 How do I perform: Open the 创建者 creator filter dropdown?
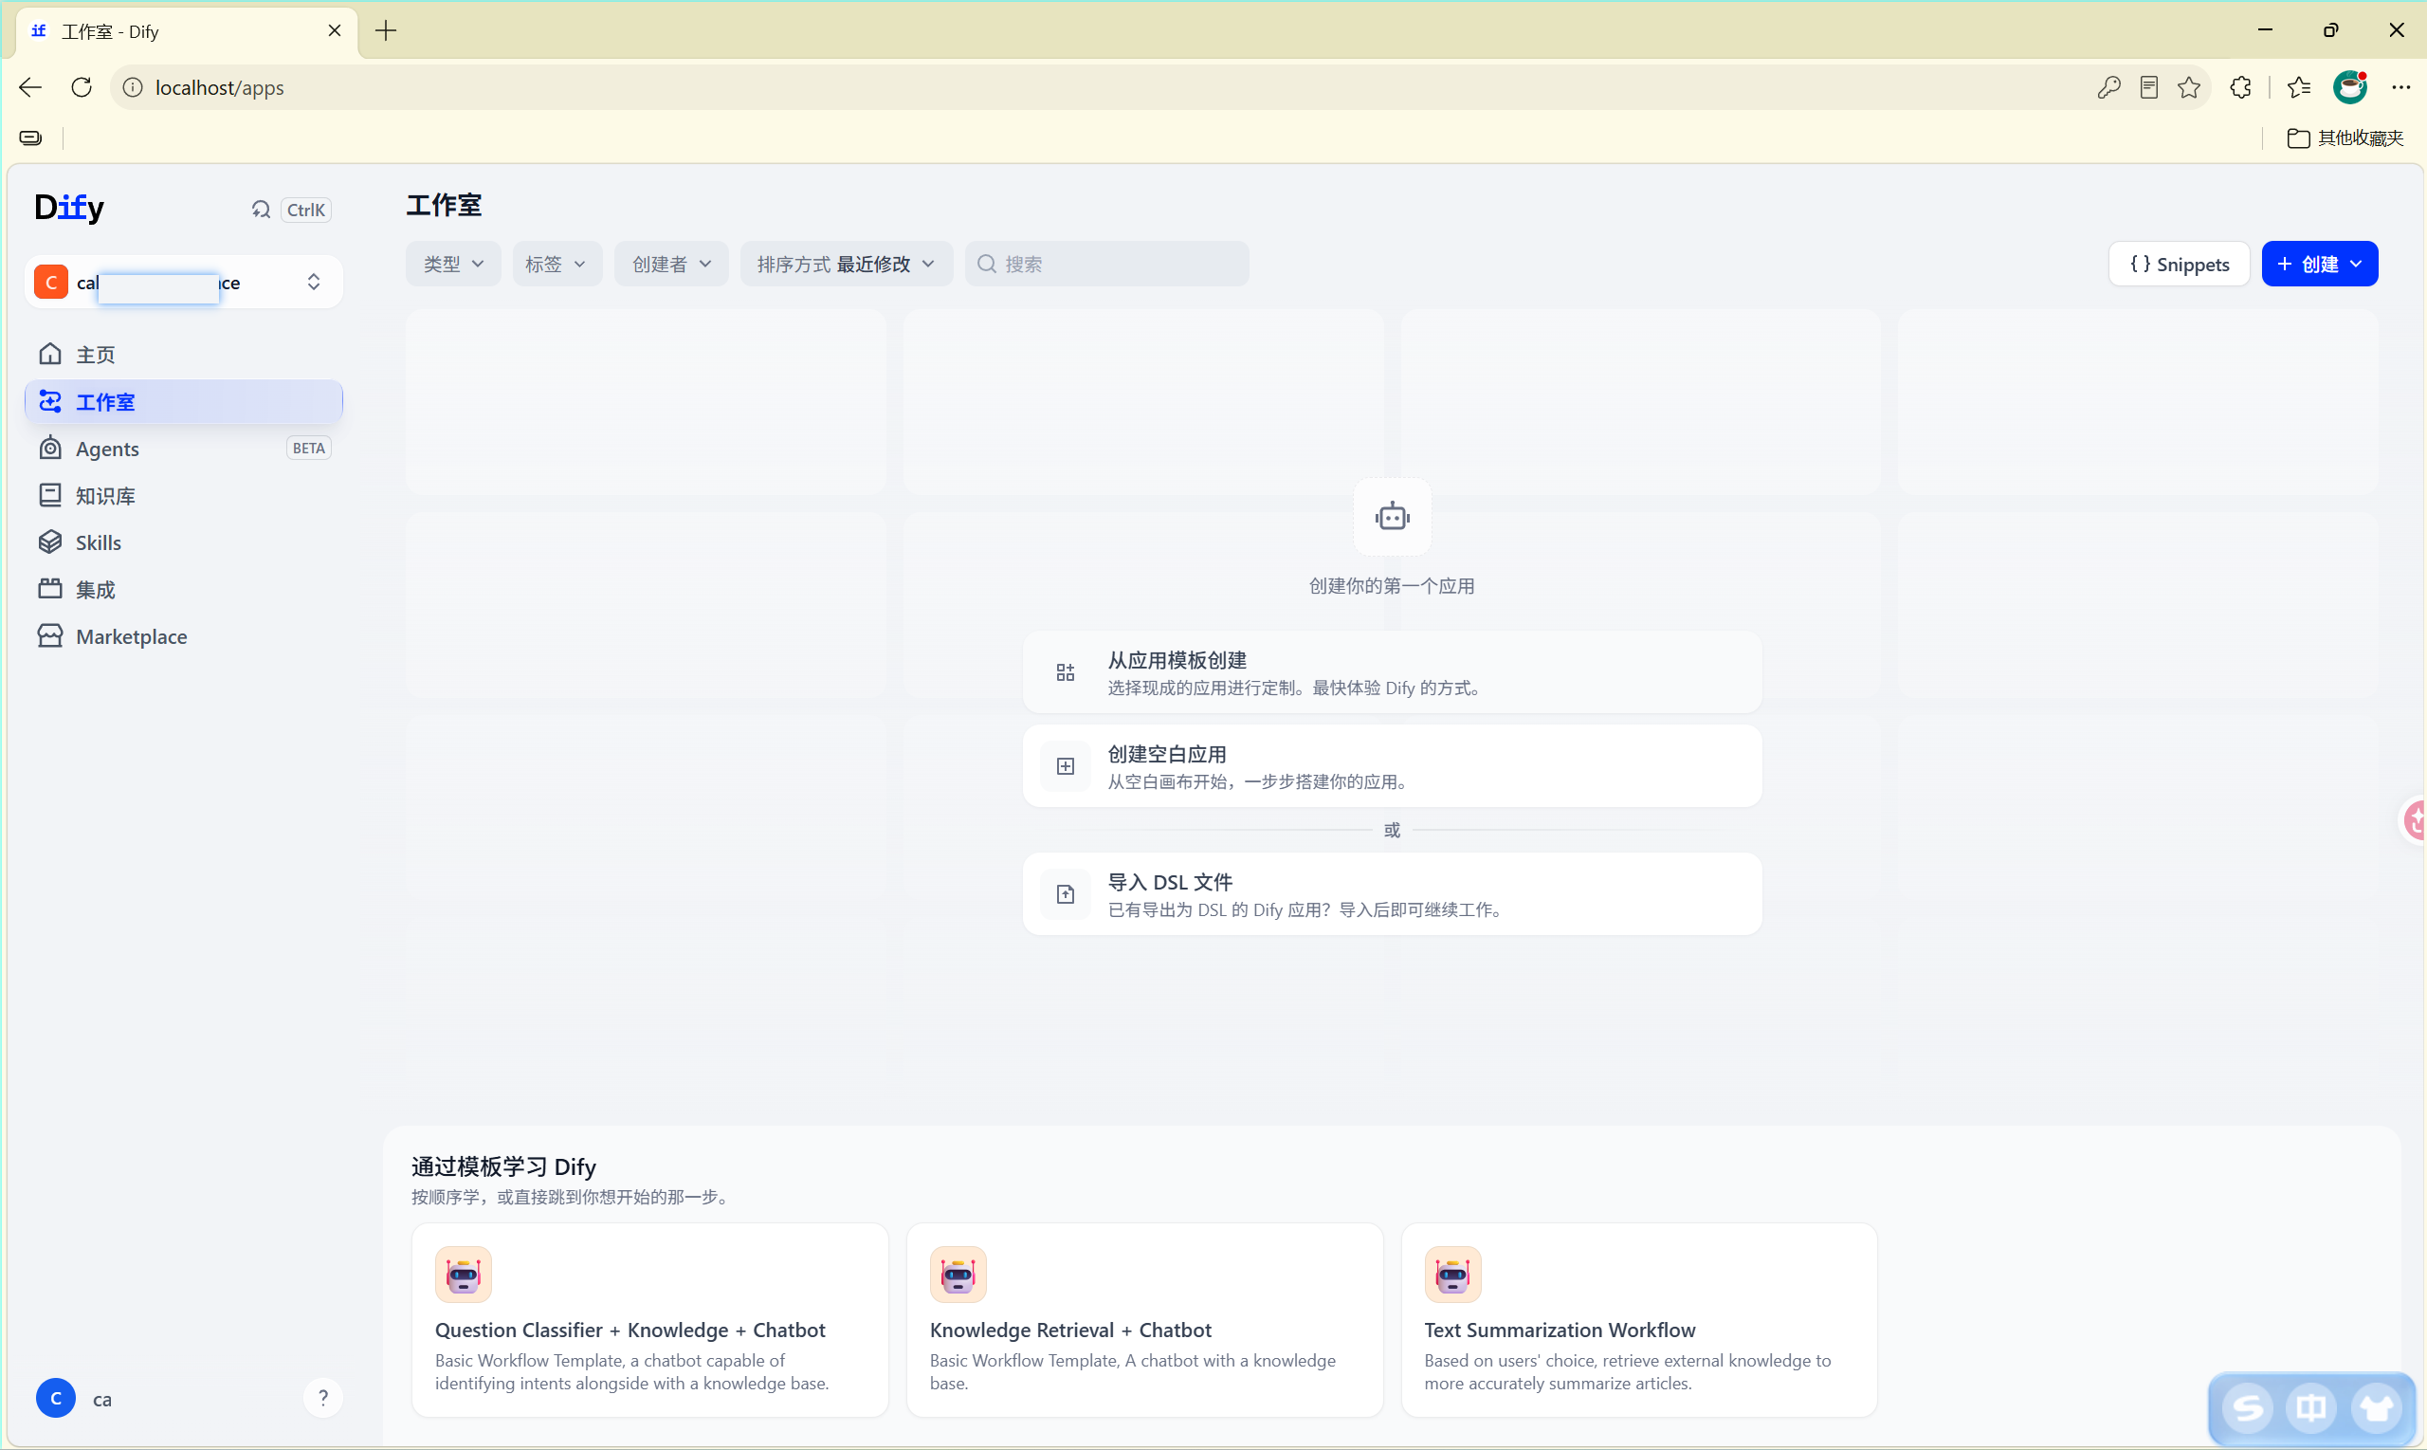pyautogui.click(x=671, y=264)
